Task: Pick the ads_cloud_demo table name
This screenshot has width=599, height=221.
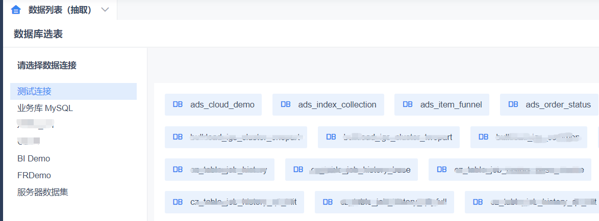Action: (222, 104)
